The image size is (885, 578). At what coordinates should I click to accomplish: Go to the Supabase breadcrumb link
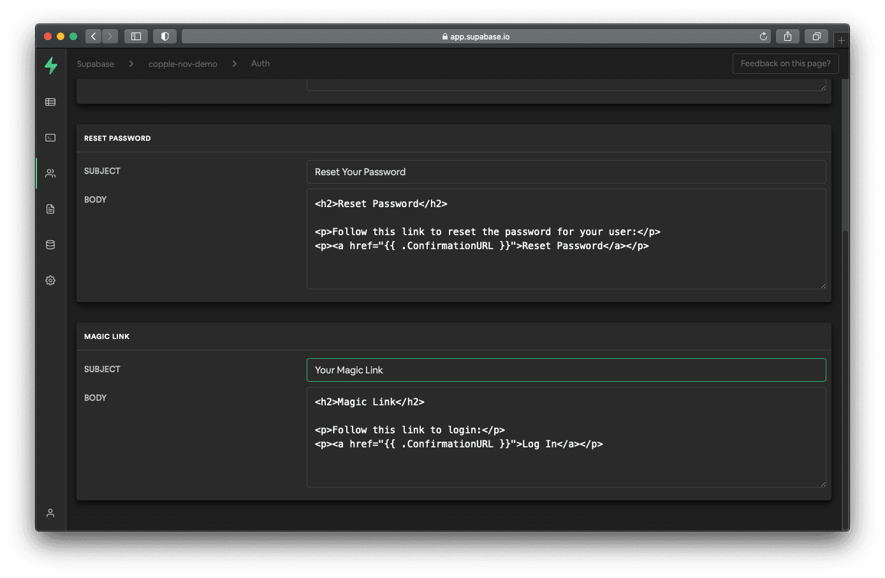96,64
